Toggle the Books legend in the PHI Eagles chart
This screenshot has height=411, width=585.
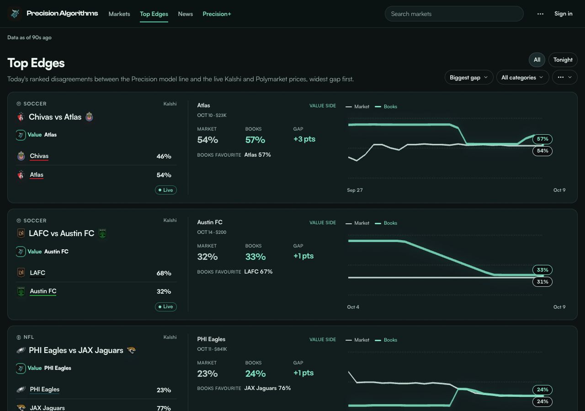386,340
